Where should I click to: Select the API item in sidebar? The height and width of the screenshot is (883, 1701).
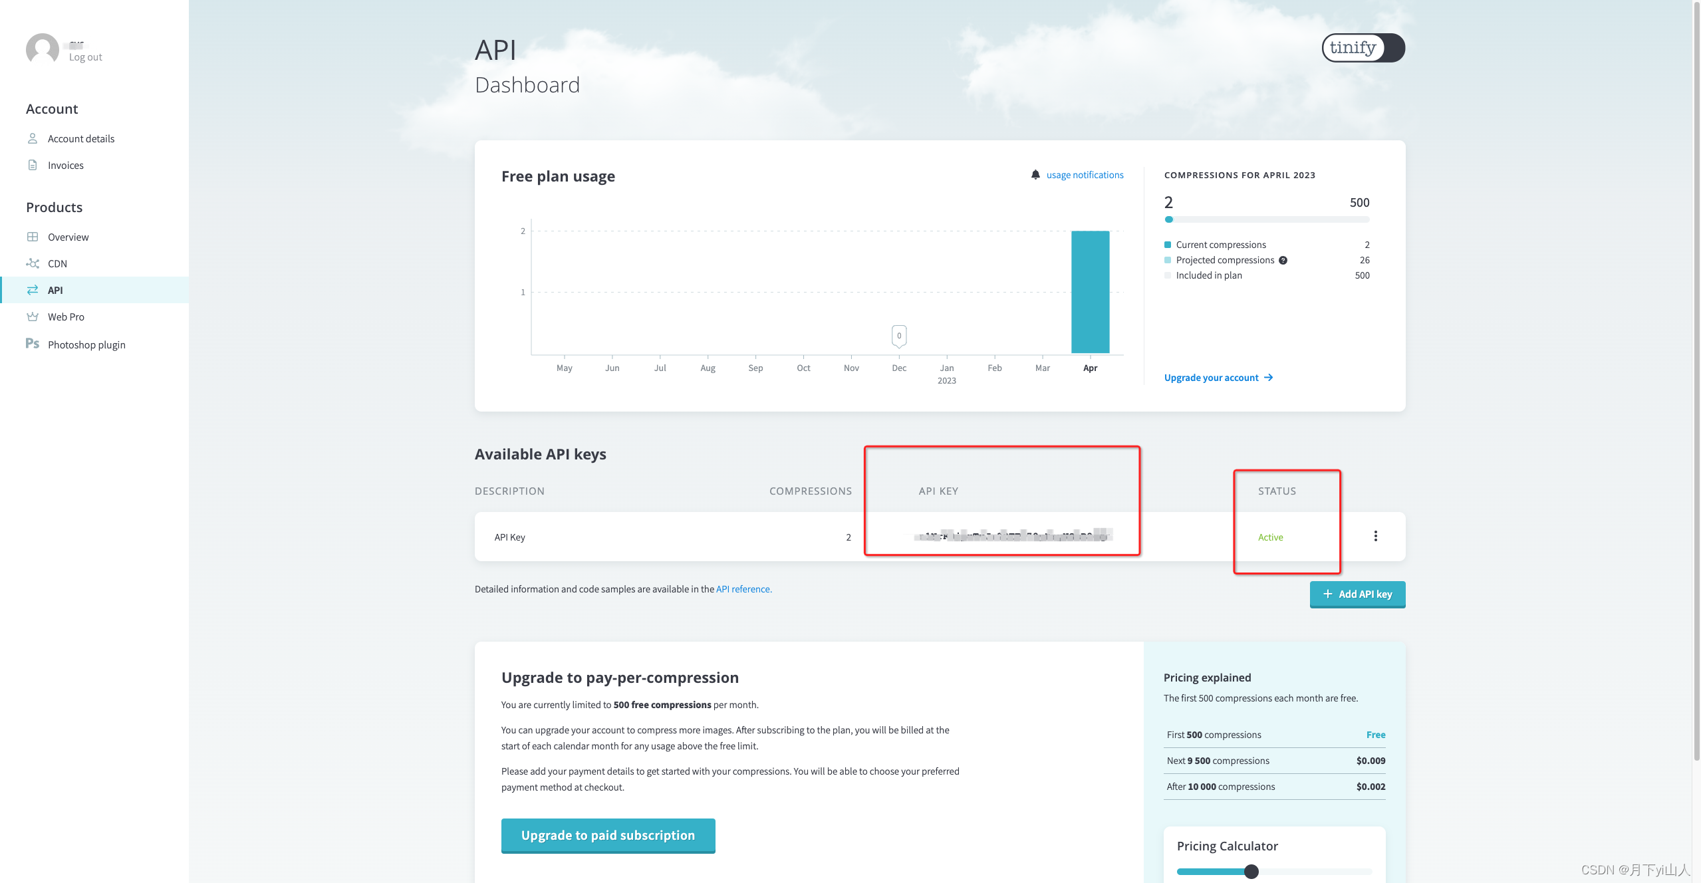(x=56, y=290)
